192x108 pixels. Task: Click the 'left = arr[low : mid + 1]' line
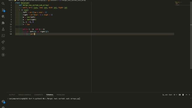pyautogui.click(x=35, y=12)
